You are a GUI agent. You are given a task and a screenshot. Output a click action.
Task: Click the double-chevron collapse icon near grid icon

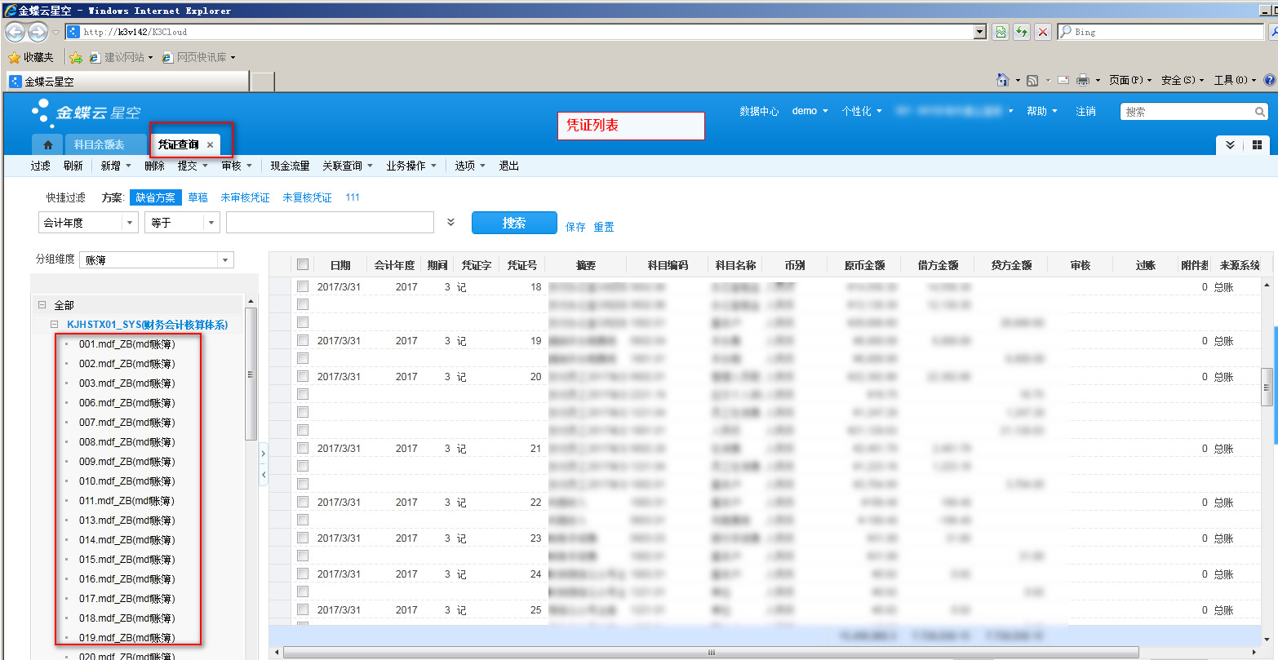click(1230, 144)
